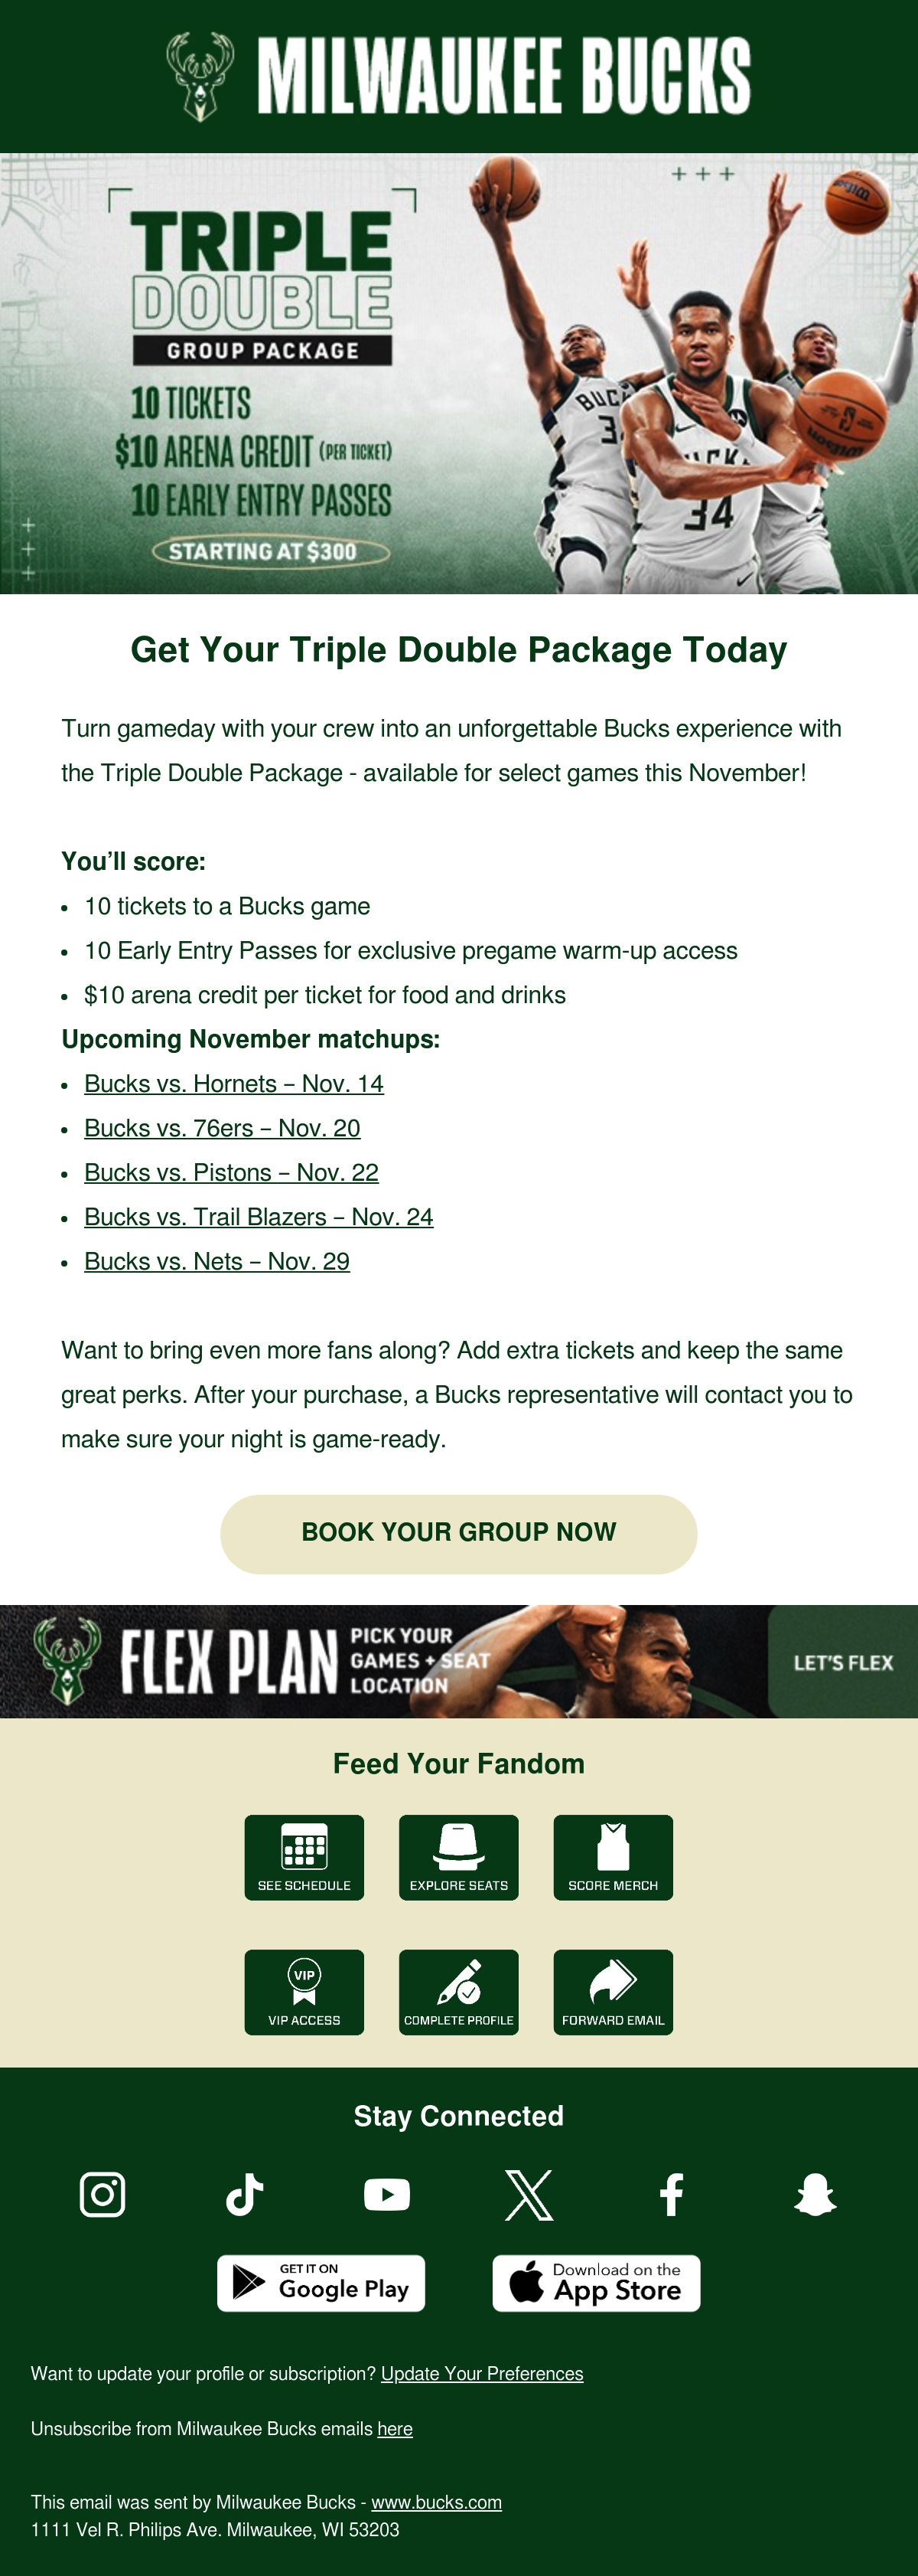
Task: Click the Let's Flex banner button
Action: 843,1662
